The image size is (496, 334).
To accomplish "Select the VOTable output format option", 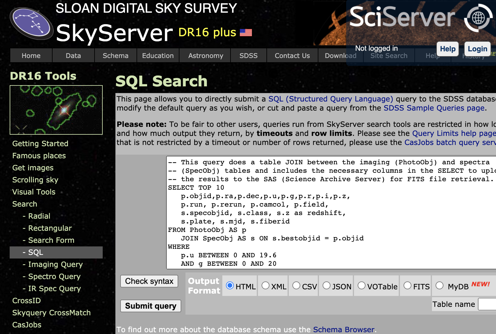I will tap(362, 285).
